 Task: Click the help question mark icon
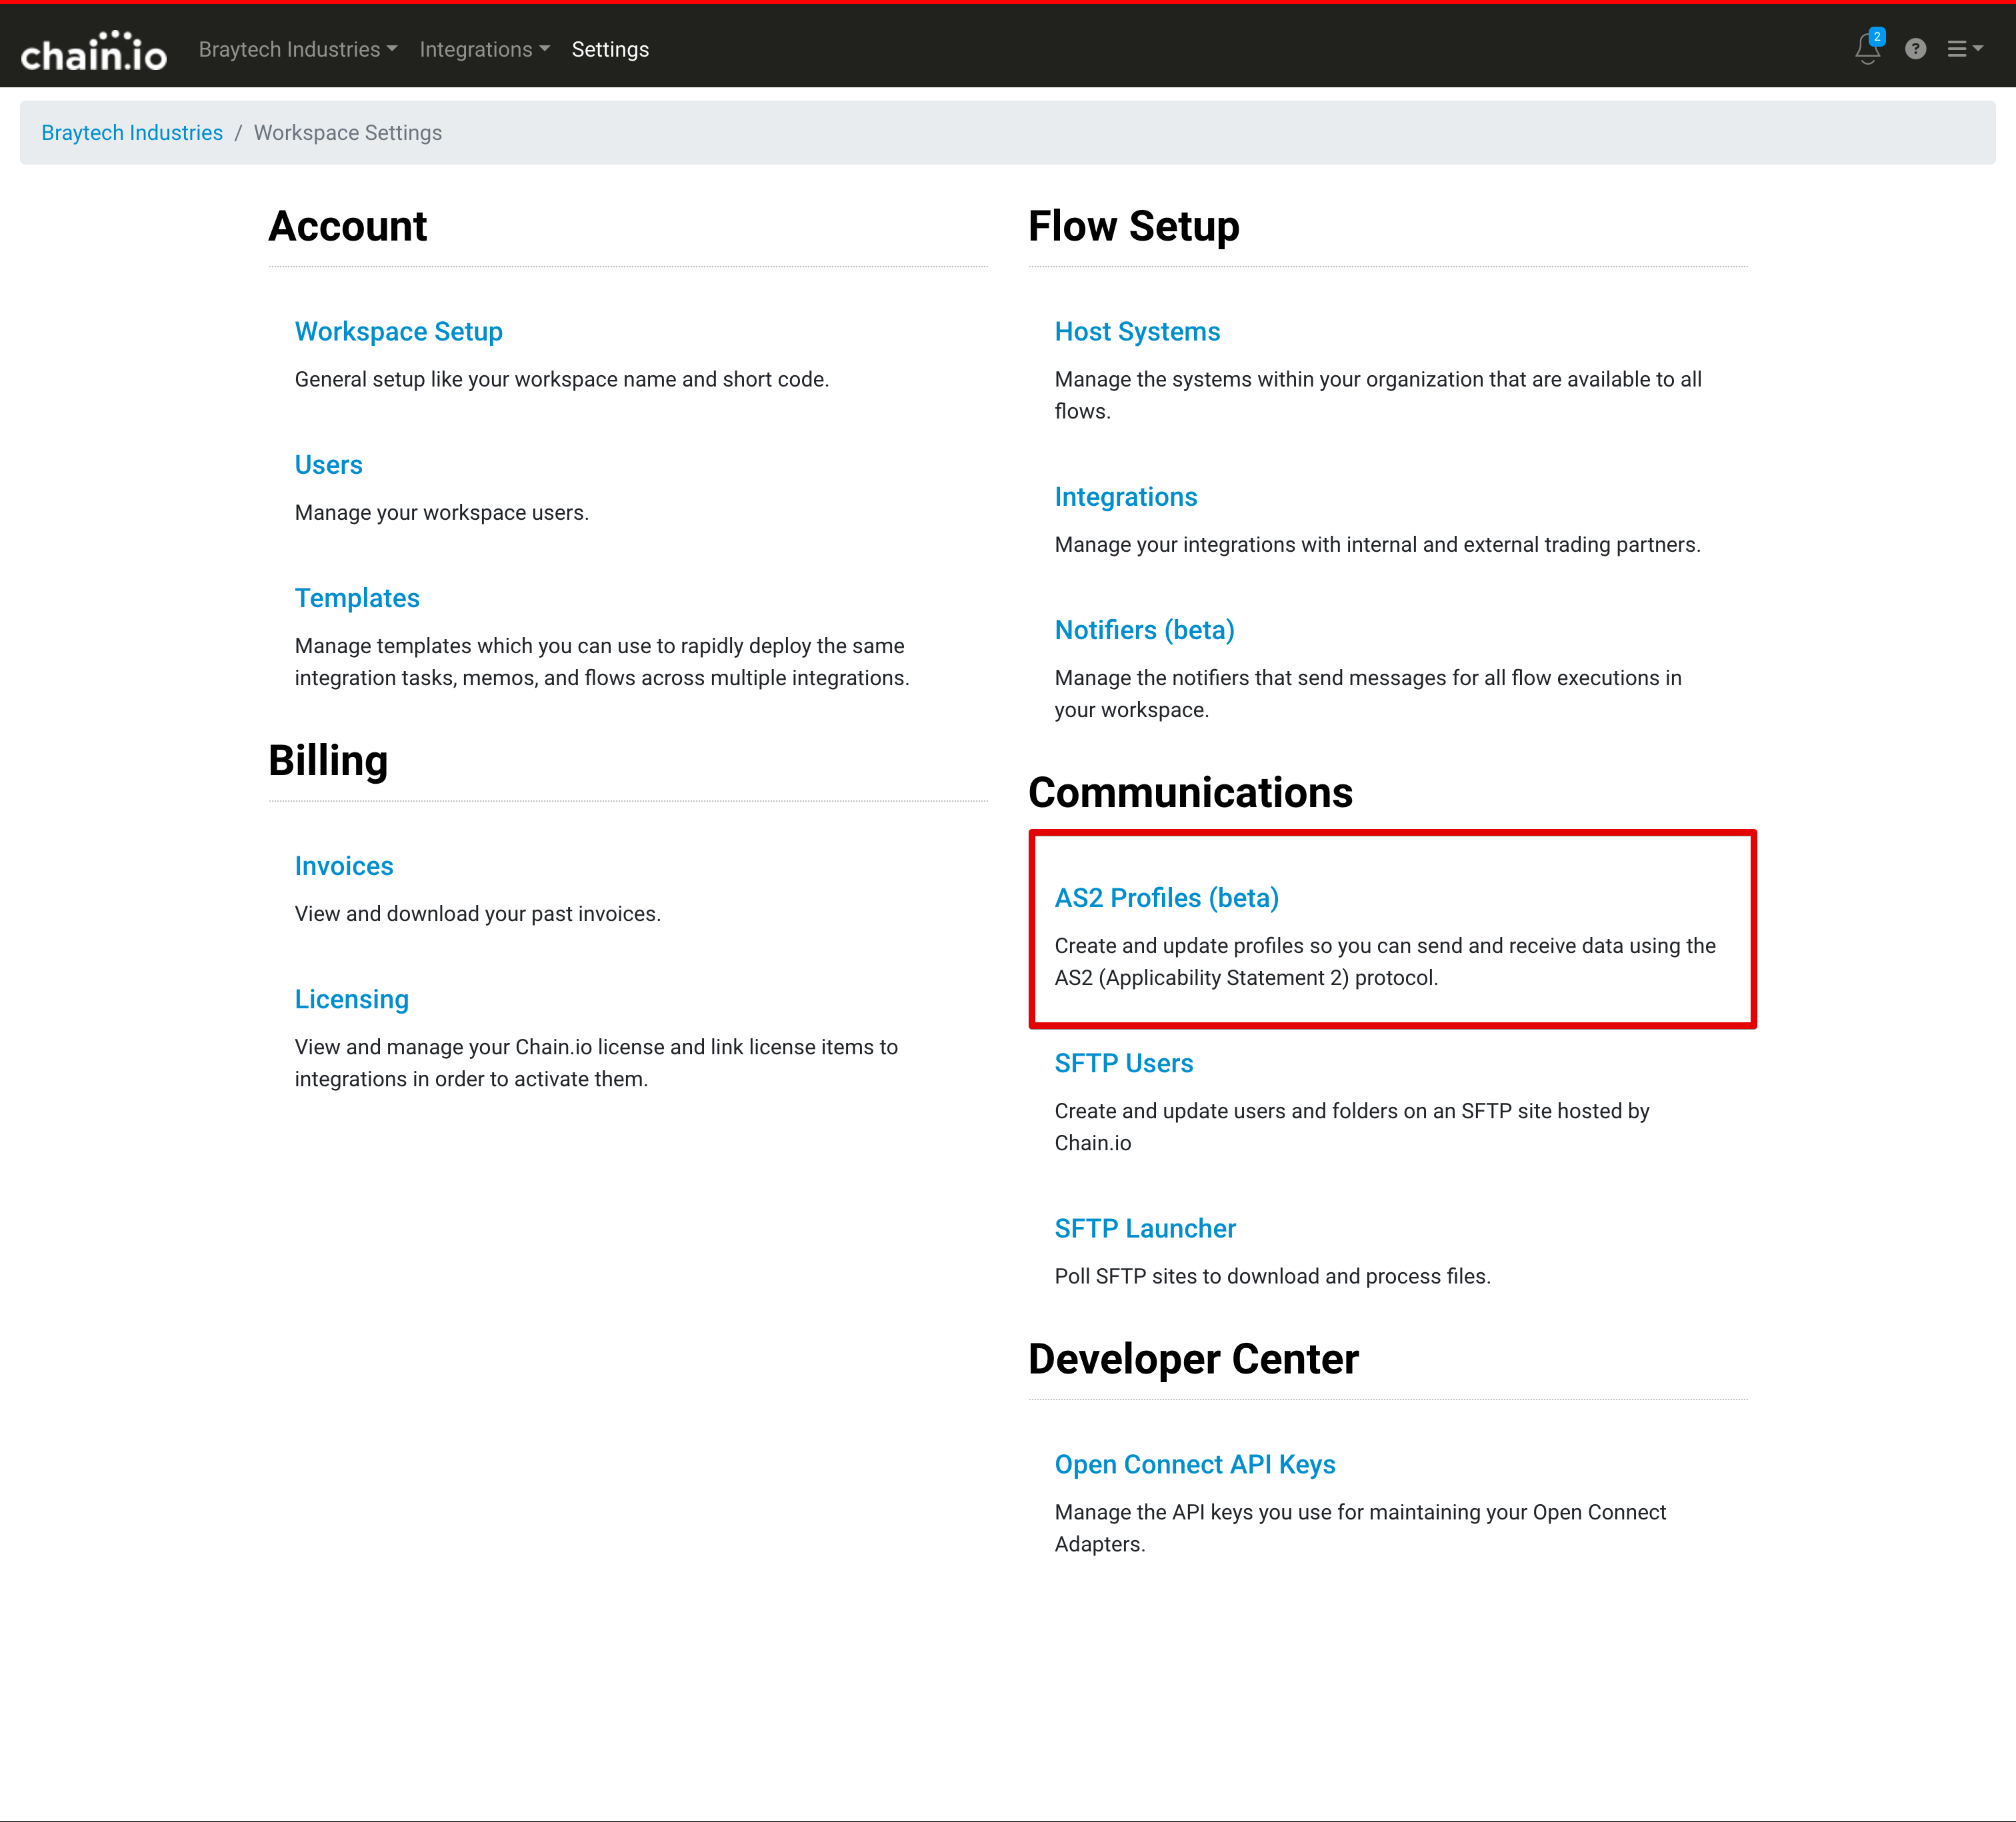click(1915, 49)
